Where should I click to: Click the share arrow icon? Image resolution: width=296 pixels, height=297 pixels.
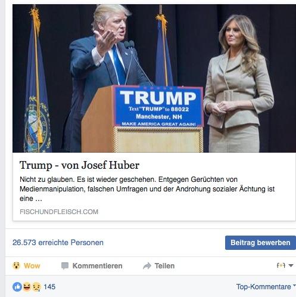[147, 266]
